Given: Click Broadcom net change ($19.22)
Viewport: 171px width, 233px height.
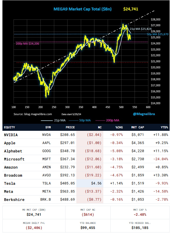Looking at the screenshot, I should coord(93,175).
